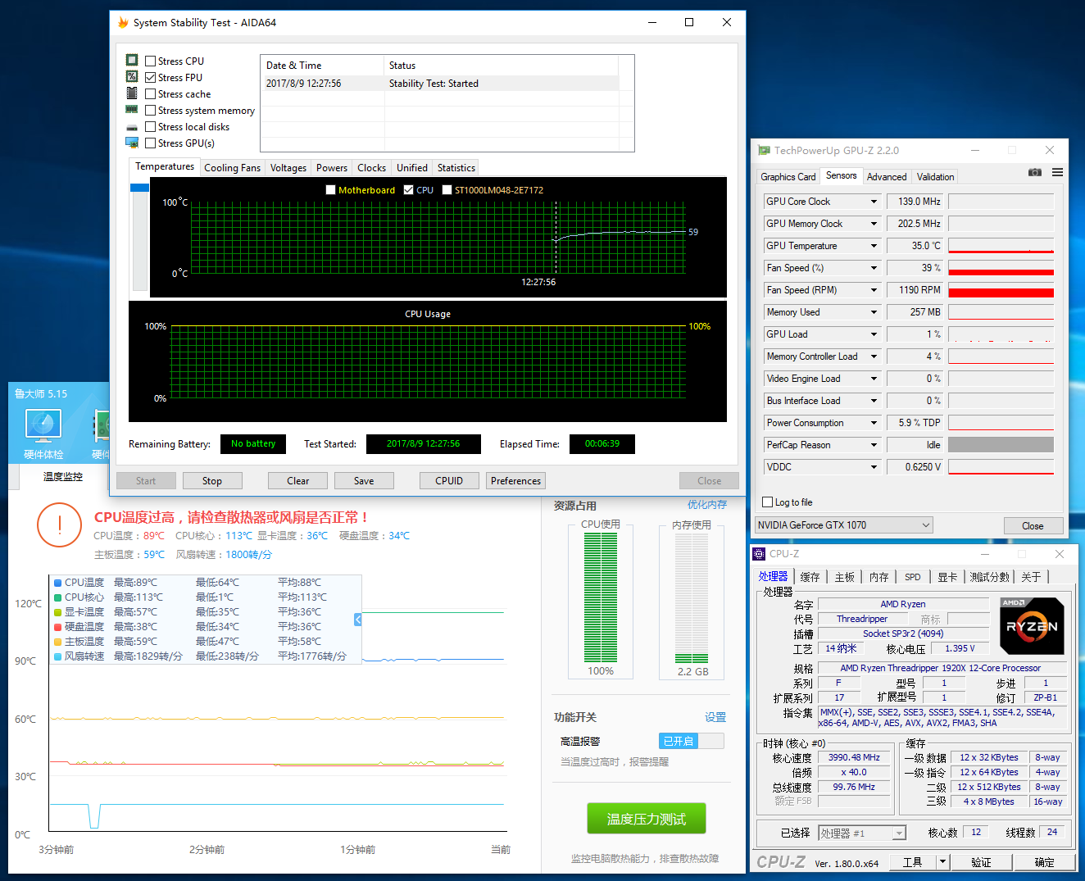
Task: Open Fan Speed (%) sensor dropdown
Action: (x=874, y=268)
